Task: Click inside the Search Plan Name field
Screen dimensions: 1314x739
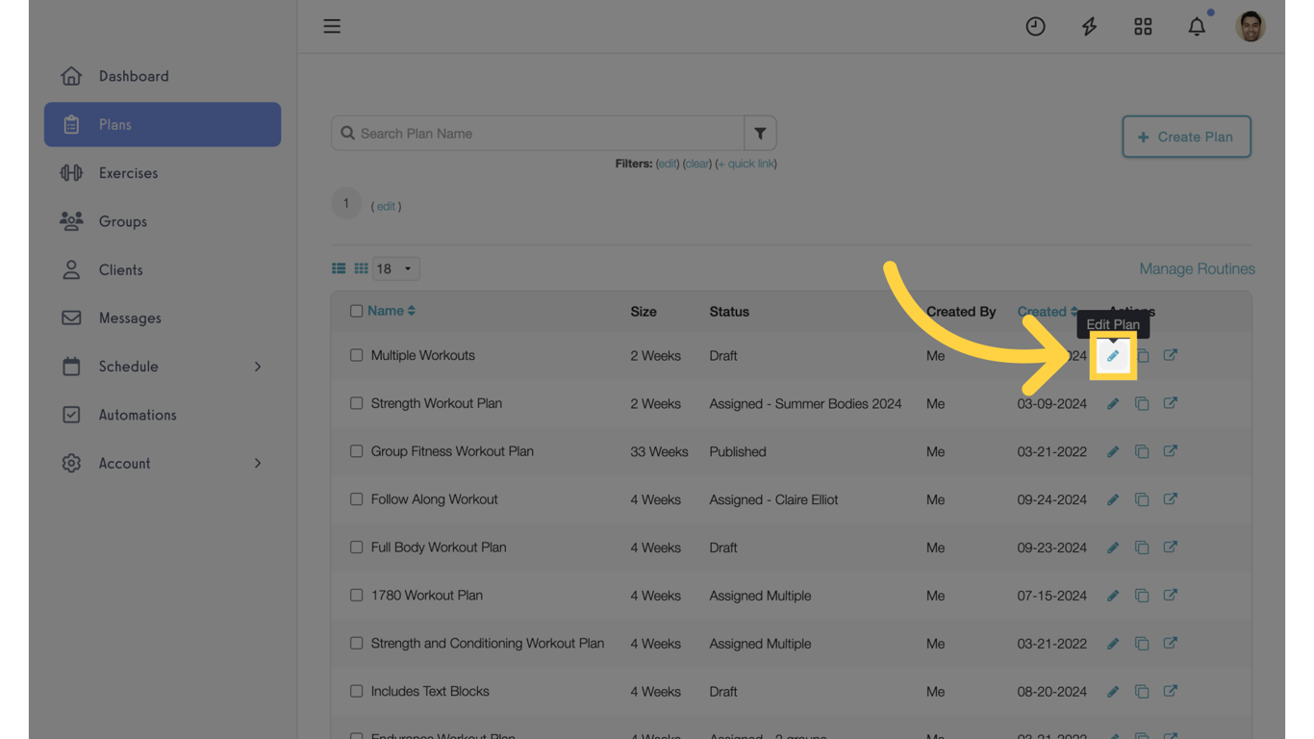Action: coord(539,133)
